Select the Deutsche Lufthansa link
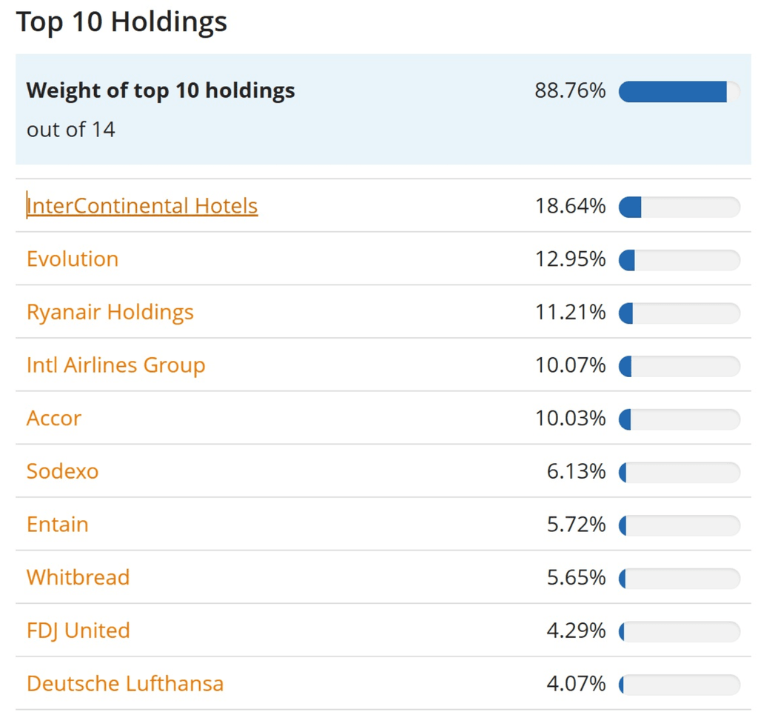 (125, 683)
